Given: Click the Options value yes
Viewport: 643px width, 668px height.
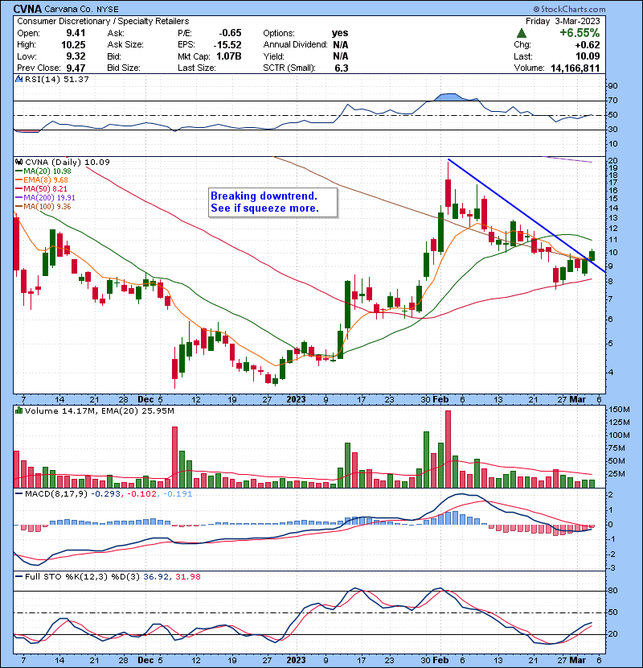Looking at the screenshot, I should click(340, 33).
